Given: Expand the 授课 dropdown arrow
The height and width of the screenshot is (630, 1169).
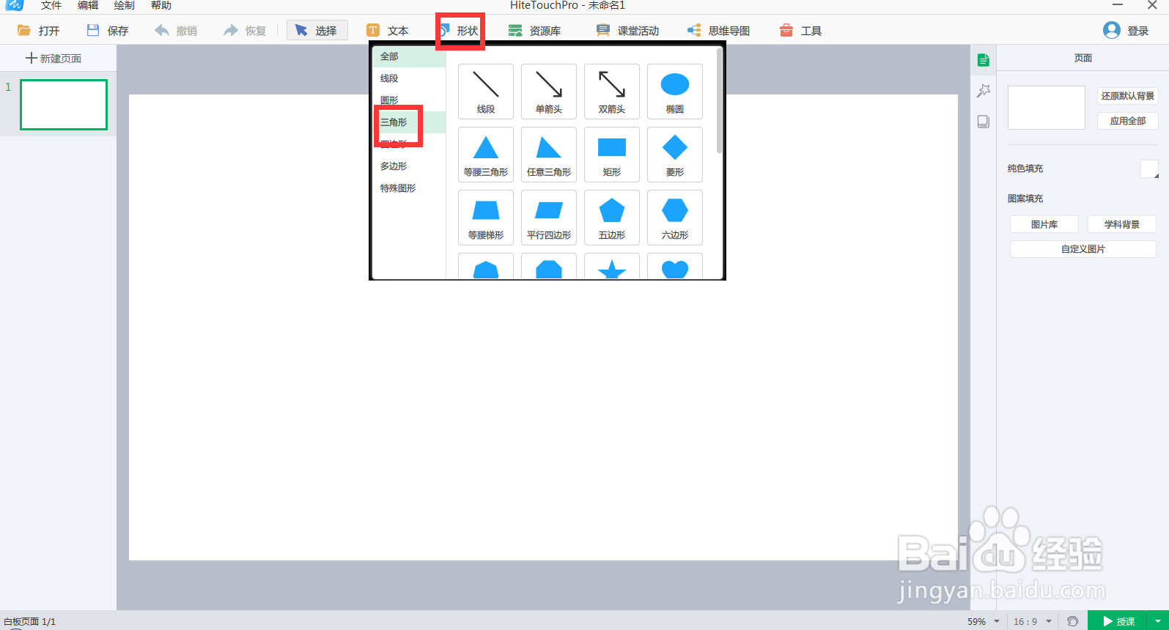Looking at the screenshot, I should click(1158, 621).
